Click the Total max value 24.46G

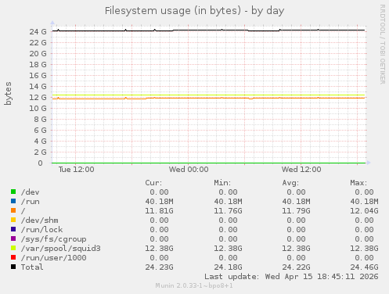pos(364,267)
